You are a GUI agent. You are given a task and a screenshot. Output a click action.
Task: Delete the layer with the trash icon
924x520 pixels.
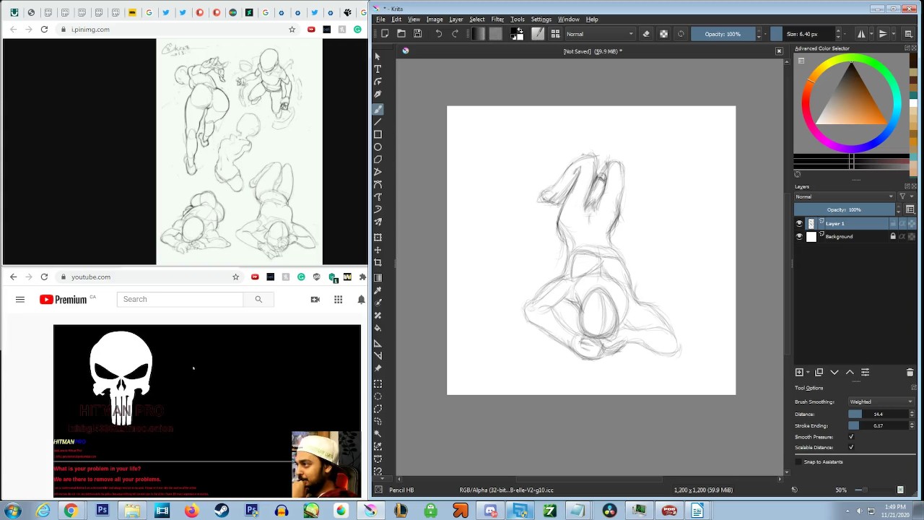tap(910, 372)
